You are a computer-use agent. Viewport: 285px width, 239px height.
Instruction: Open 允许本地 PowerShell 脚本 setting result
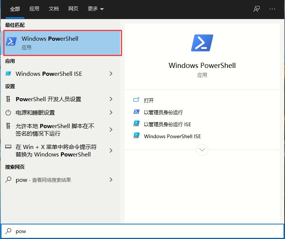click(55, 130)
